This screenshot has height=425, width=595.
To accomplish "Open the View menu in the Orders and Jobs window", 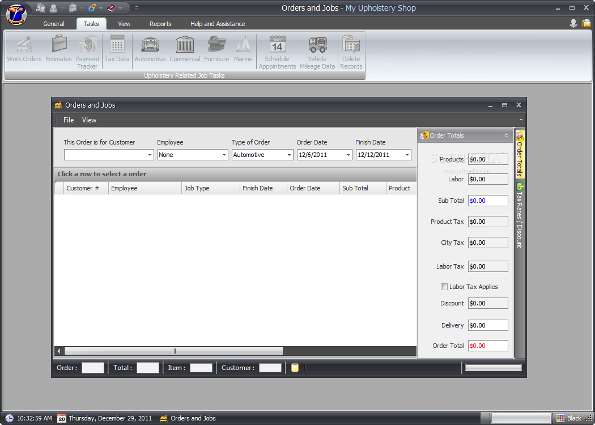I will (89, 120).
